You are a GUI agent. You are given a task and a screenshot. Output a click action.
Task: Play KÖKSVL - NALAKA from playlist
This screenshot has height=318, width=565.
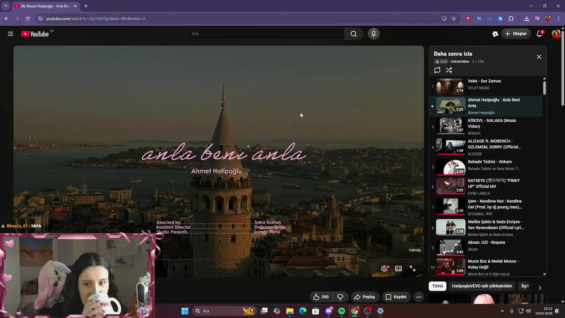pyautogui.click(x=486, y=127)
